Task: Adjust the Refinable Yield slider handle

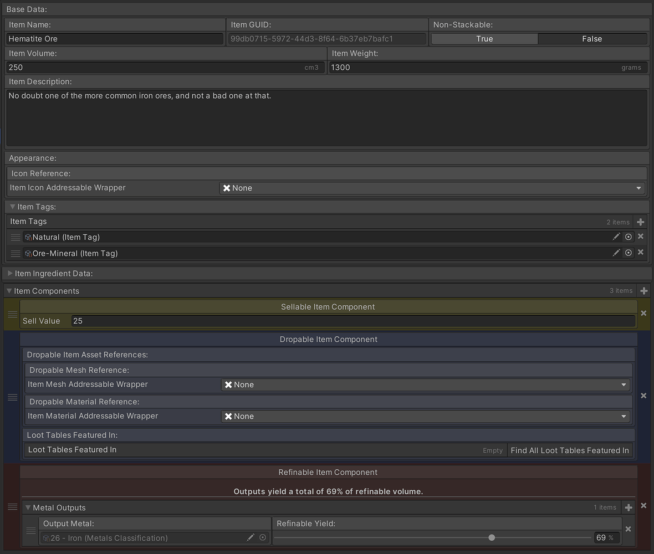Action: pos(492,537)
